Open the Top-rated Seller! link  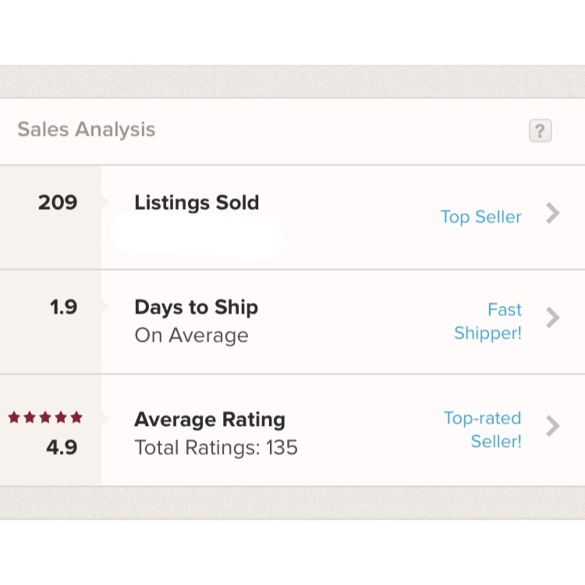tap(483, 429)
